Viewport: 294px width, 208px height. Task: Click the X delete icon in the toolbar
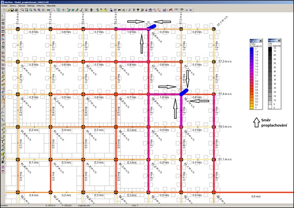86,10
